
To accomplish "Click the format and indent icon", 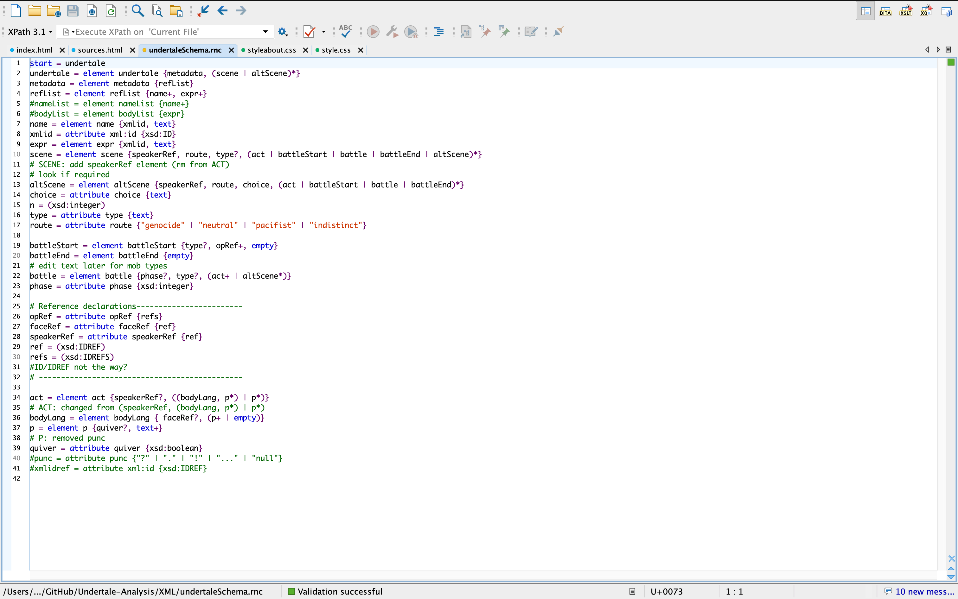I will (x=438, y=31).
